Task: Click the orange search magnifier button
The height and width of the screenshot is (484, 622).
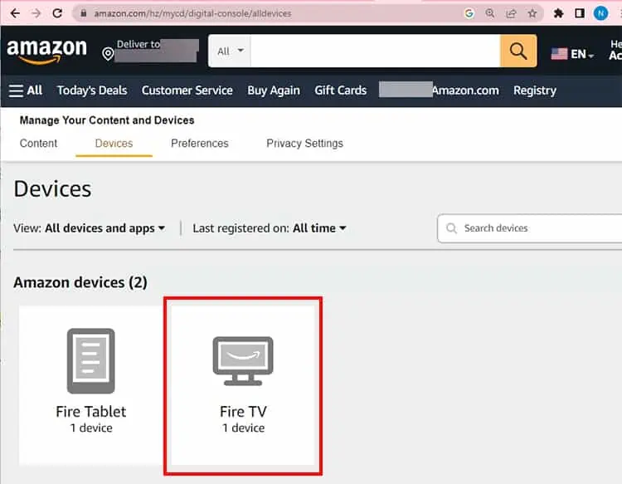Action: (x=518, y=51)
